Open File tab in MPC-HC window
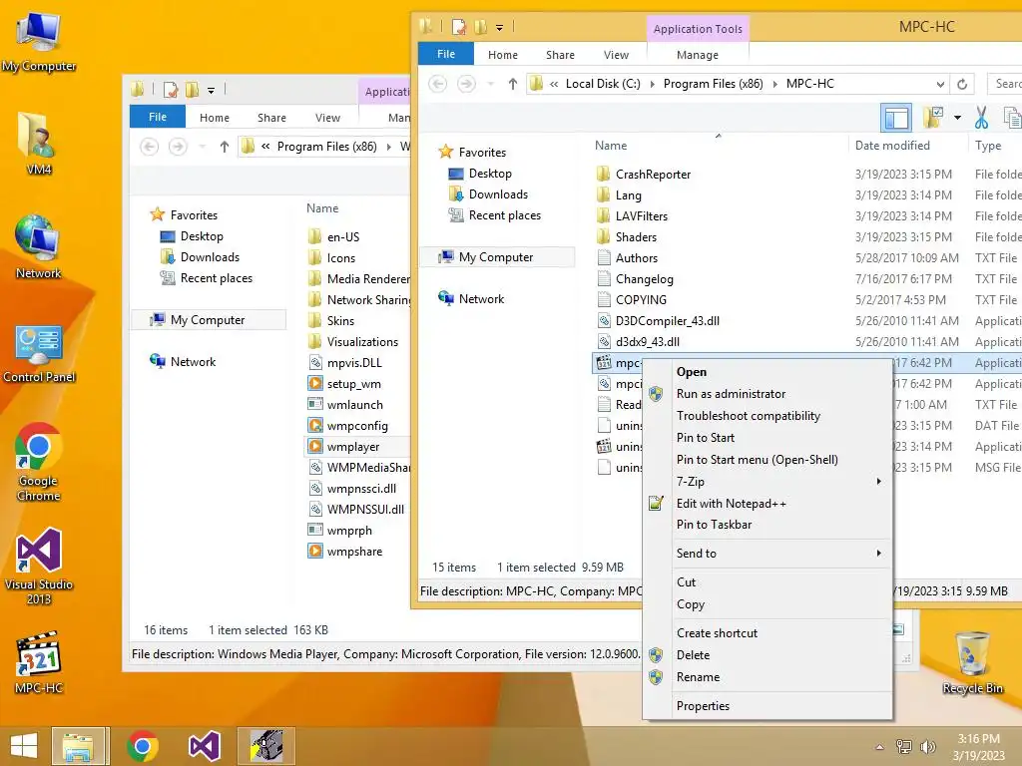This screenshot has height=766, width=1022. pos(446,54)
